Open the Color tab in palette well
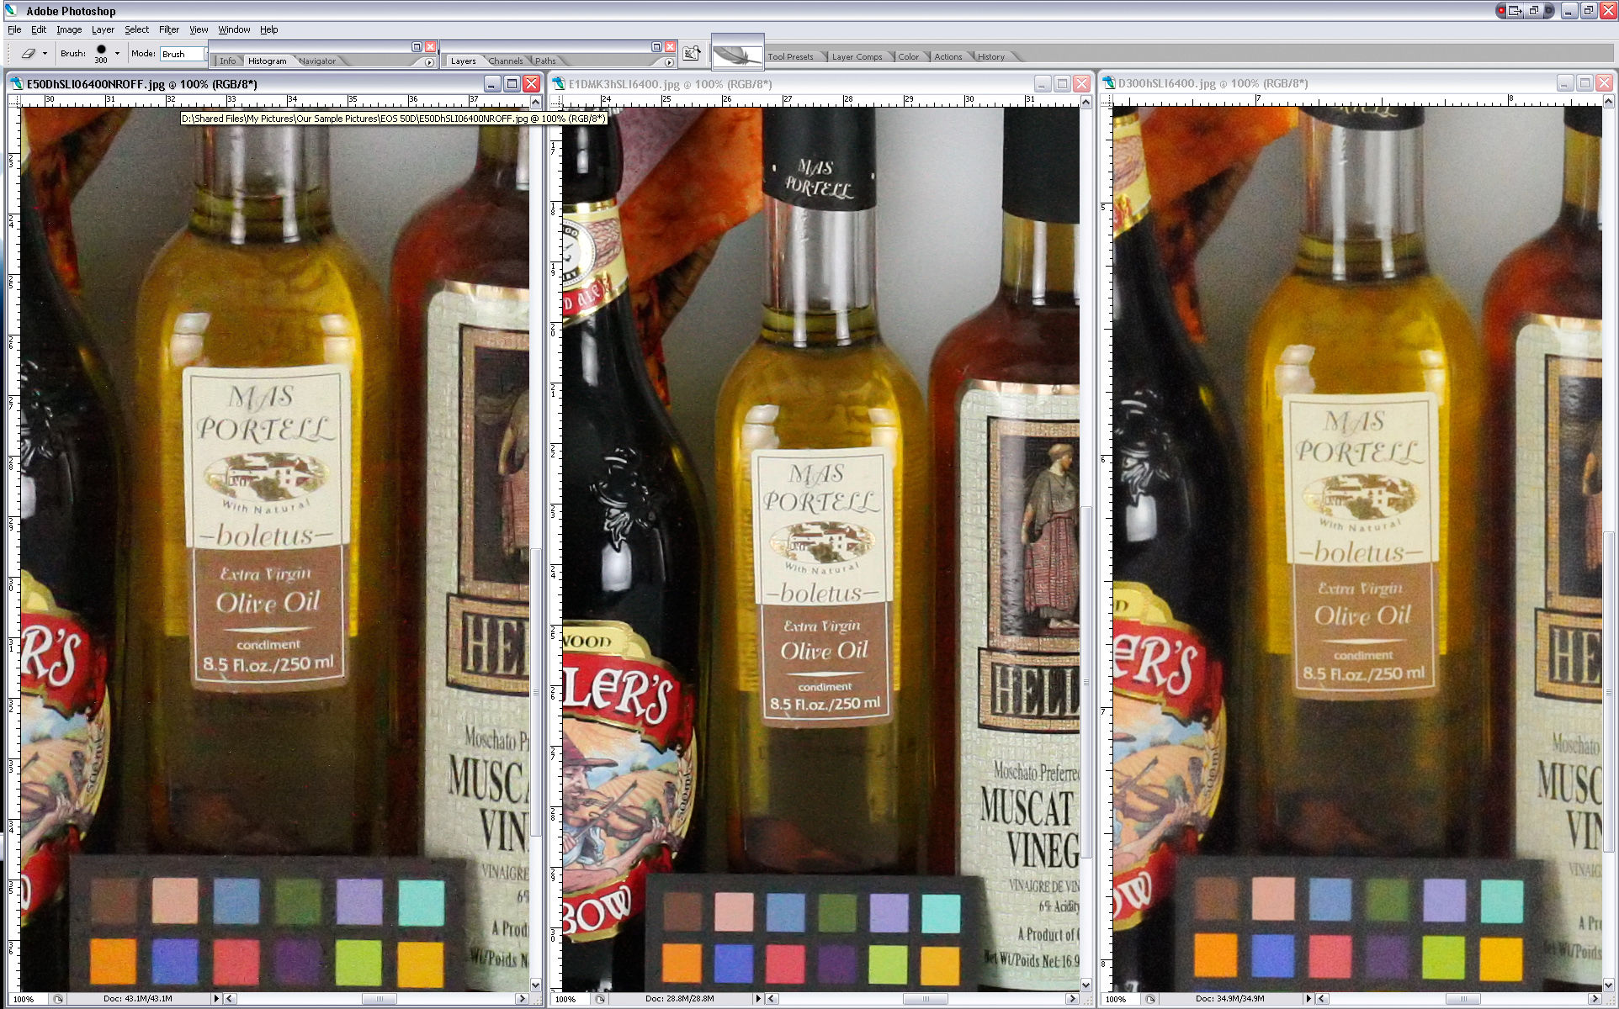Screen dimensions: 1619x1009 coord(908,56)
